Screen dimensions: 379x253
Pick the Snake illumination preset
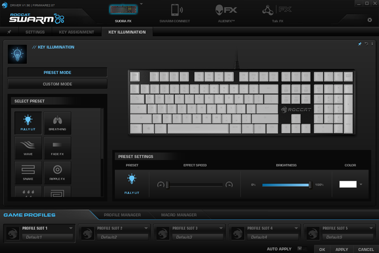coord(28,171)
